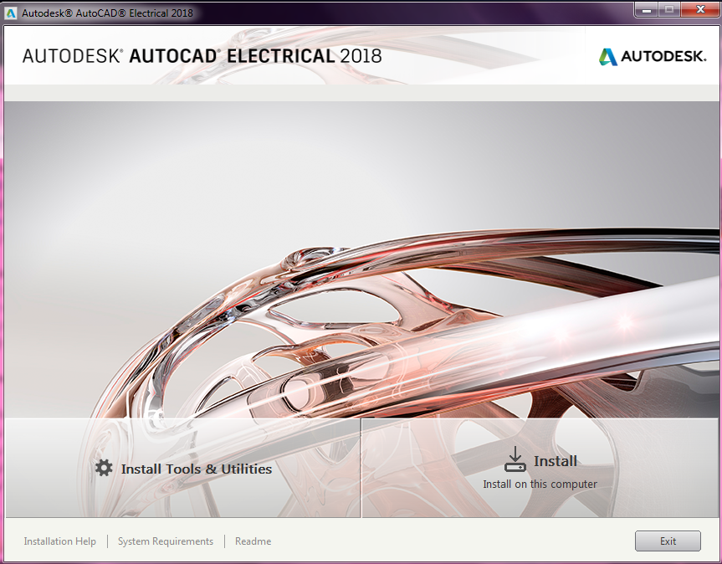
Task: Minimize the installer window
Action: click(647, 10)
